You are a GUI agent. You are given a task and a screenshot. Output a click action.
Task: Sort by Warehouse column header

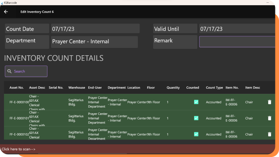[x=77, y=87]
